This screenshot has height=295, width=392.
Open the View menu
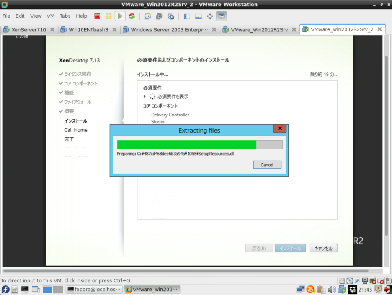click(x=36, y=16)
